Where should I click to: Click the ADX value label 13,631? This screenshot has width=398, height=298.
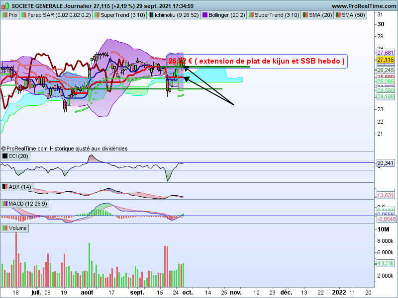385,195
